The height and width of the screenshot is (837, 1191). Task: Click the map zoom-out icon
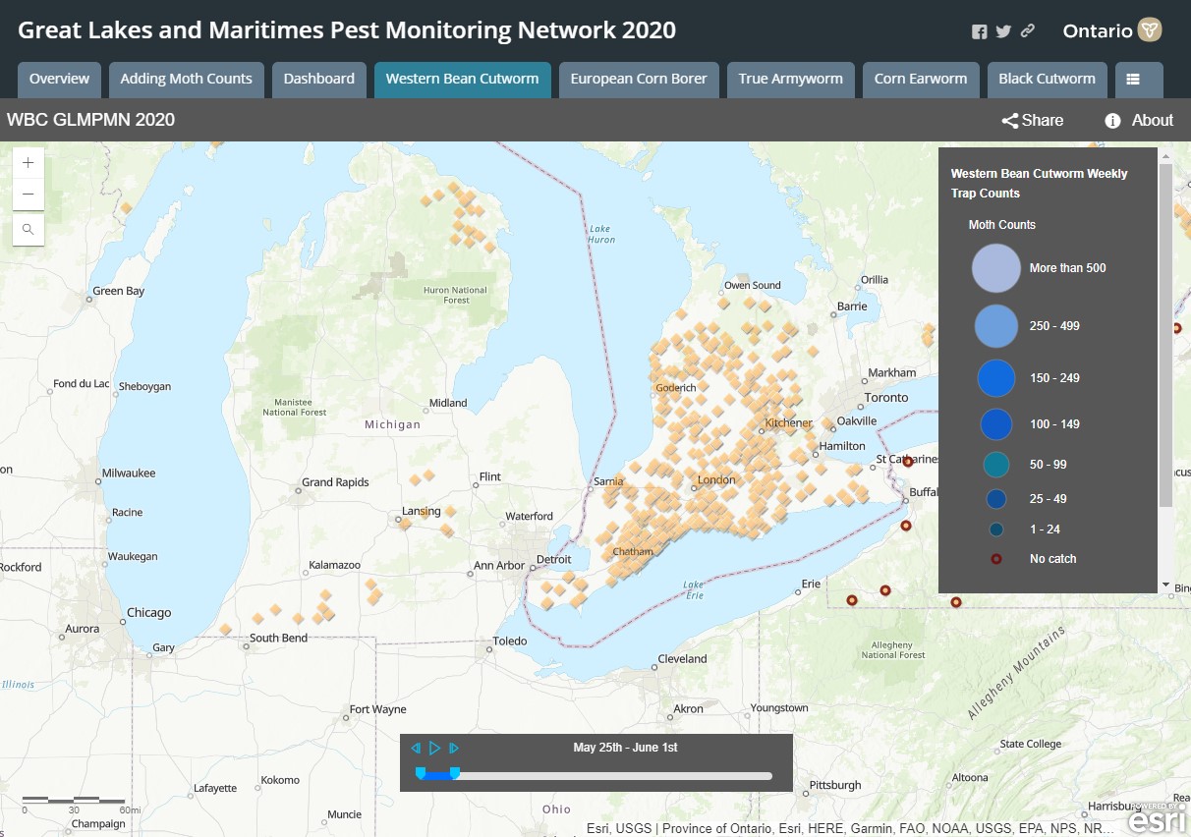click(x=28, y=194)
